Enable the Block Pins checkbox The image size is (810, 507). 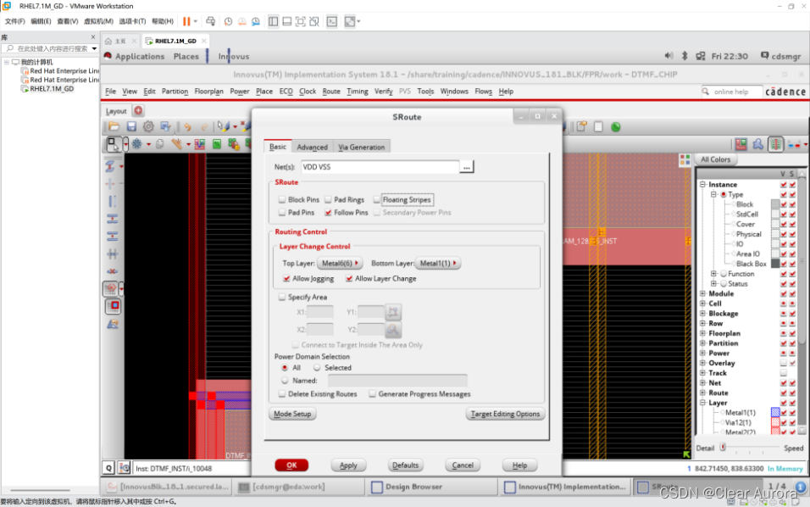[x=282, y=199]
